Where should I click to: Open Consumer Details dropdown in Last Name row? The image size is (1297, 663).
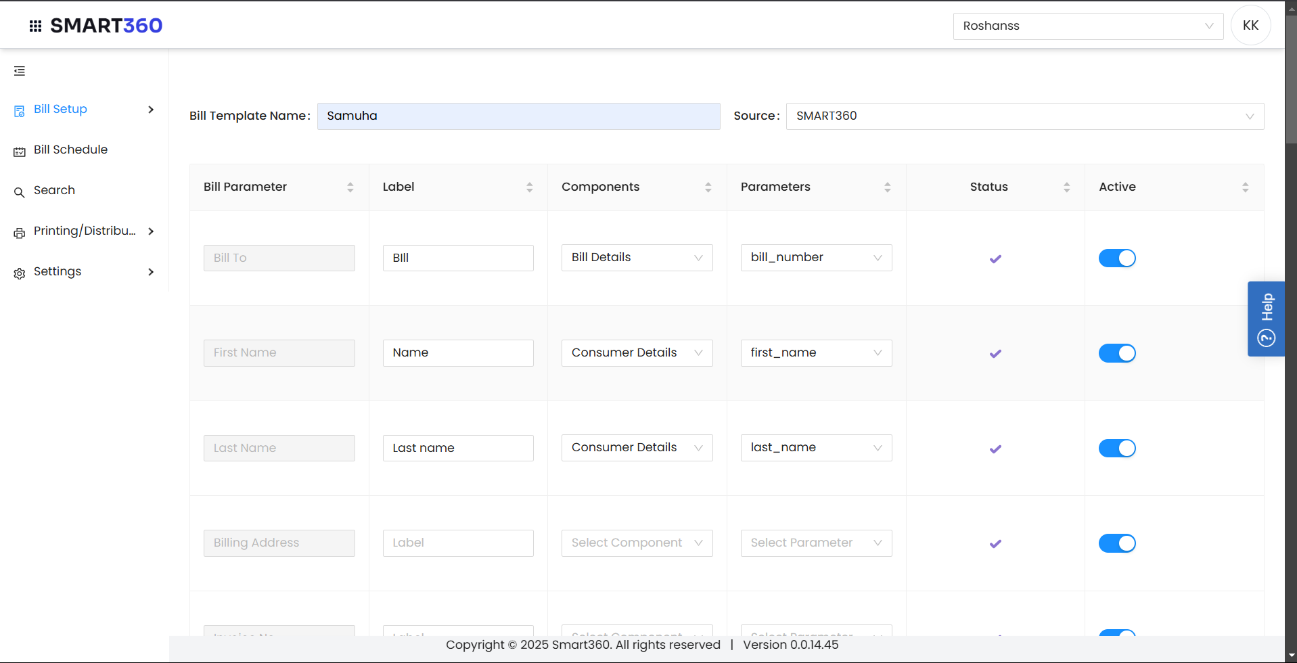pyautogui.click(x=637, y=448)
